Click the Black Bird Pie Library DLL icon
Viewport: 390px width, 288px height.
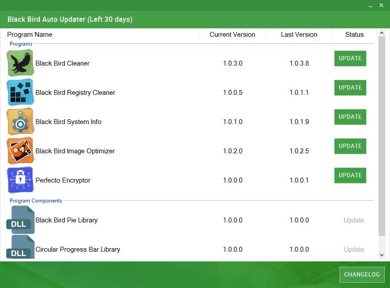[20, 220]
